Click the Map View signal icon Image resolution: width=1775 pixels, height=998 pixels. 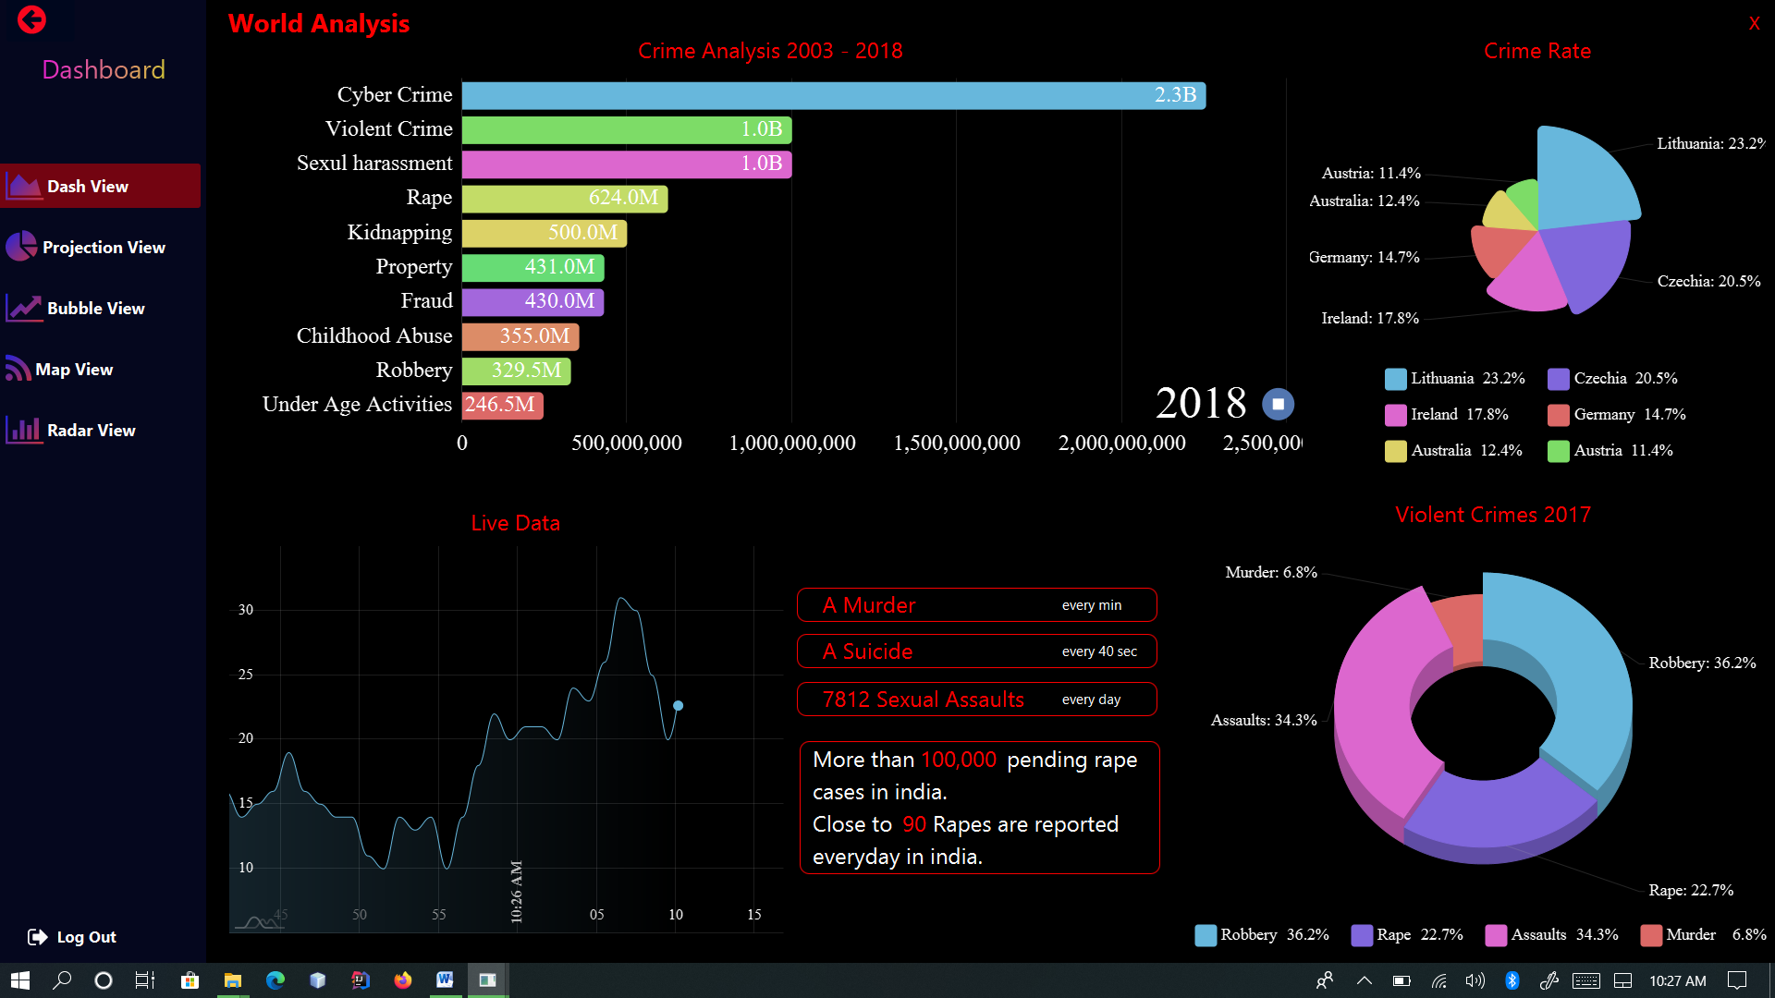pos(18,369)
